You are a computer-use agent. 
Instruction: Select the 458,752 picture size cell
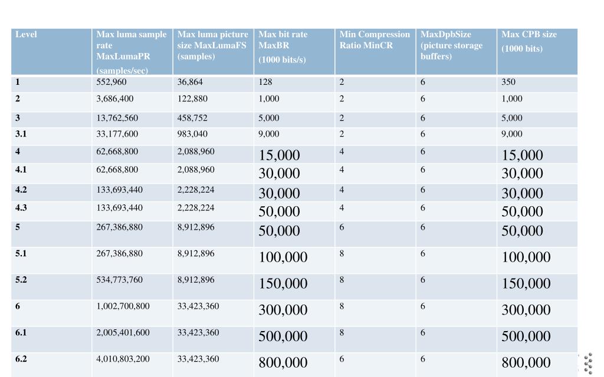coord(192,118)
